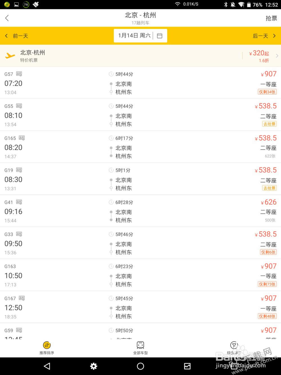The width and height of the screenshot is (281, 375).
Task: Open the 全部车型 train type filter
Action: click(140, 345)
